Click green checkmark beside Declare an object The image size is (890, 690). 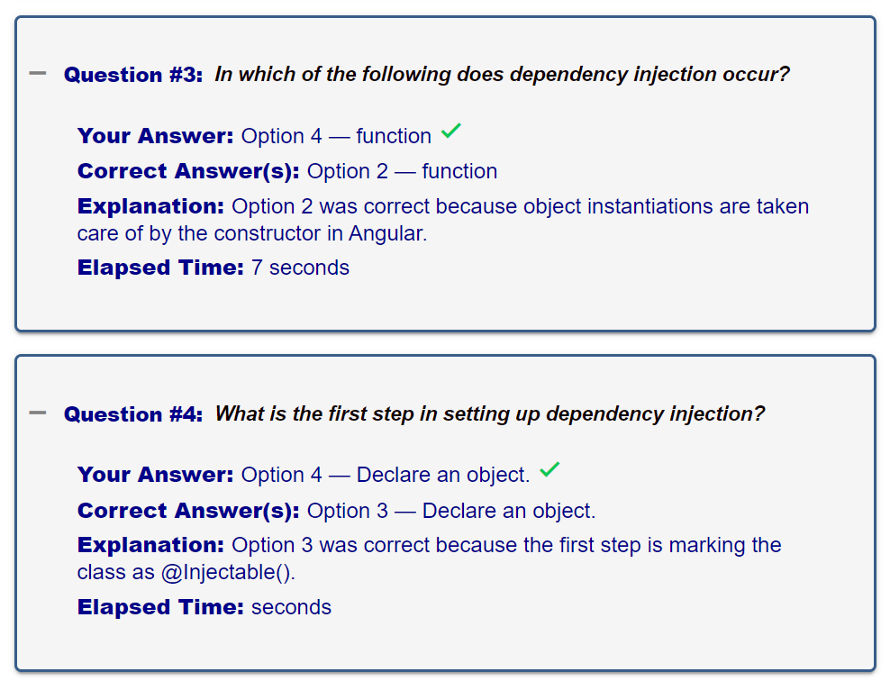coord(549,470)
